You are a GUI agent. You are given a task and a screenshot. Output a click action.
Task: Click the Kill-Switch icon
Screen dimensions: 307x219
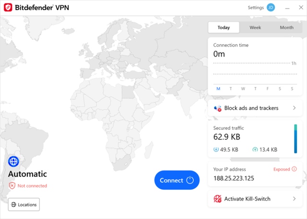coord(218,198)
